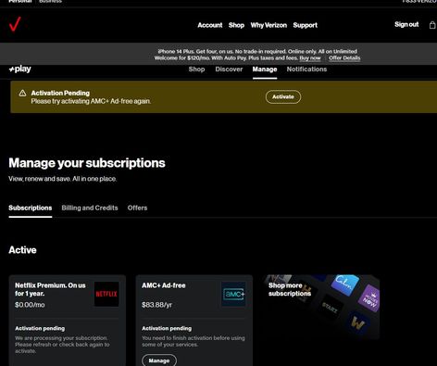Click 'Please try activating AMC+ Ad-free again.' text
This screenshot has height=366, width=437.
(x=91, y=101)
